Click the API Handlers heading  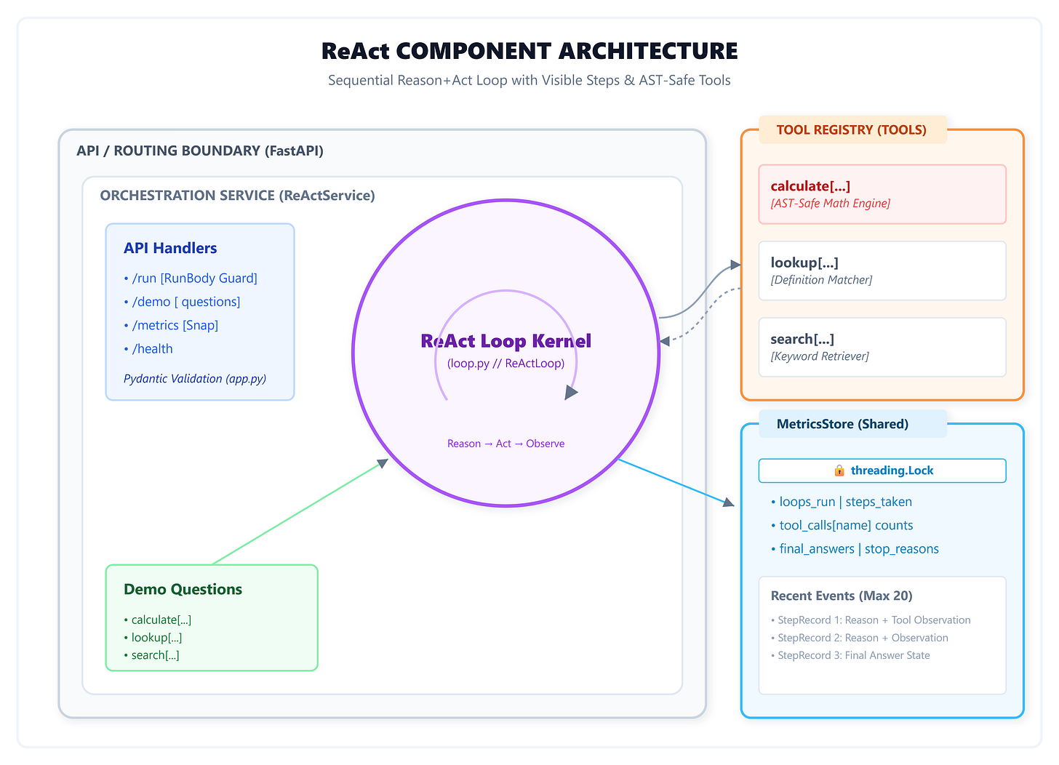(x=170, y=248)
